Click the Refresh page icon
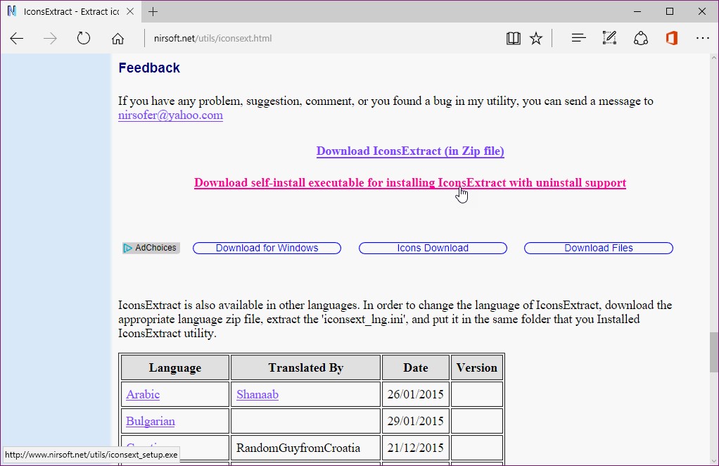Image resolution: width=719 pixels, height=466 pixels. (84, 39)
